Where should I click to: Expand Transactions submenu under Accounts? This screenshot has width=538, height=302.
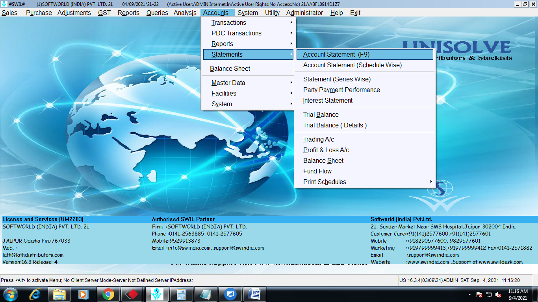(248, 23)
